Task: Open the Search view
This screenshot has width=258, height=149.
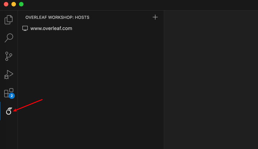Action: [x=9, y=38]
